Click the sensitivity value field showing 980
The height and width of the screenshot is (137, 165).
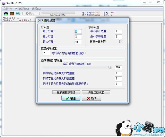(x=118, y=68)
